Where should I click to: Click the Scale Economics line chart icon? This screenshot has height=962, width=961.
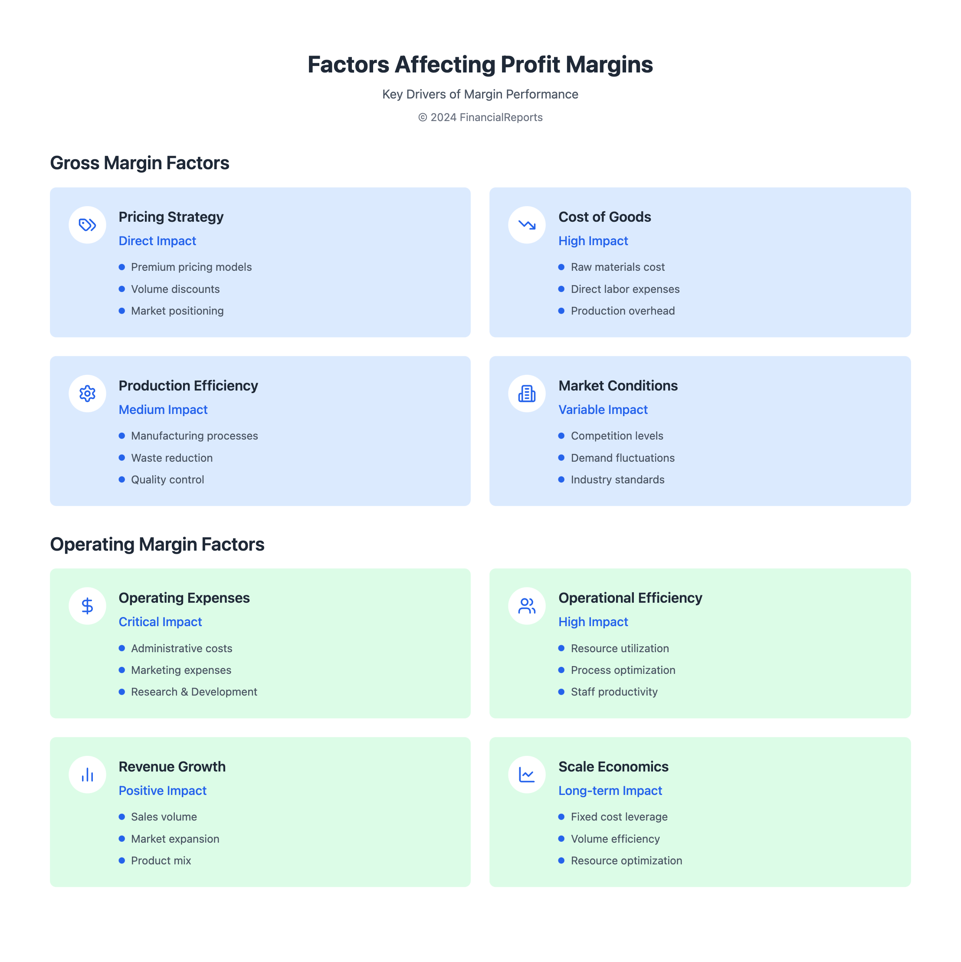(527, 775)
